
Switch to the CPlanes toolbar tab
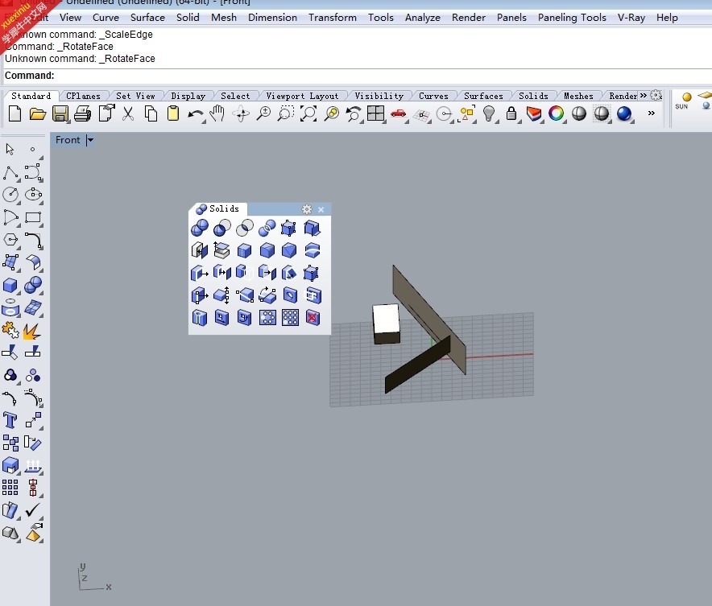tap(83, 96)
